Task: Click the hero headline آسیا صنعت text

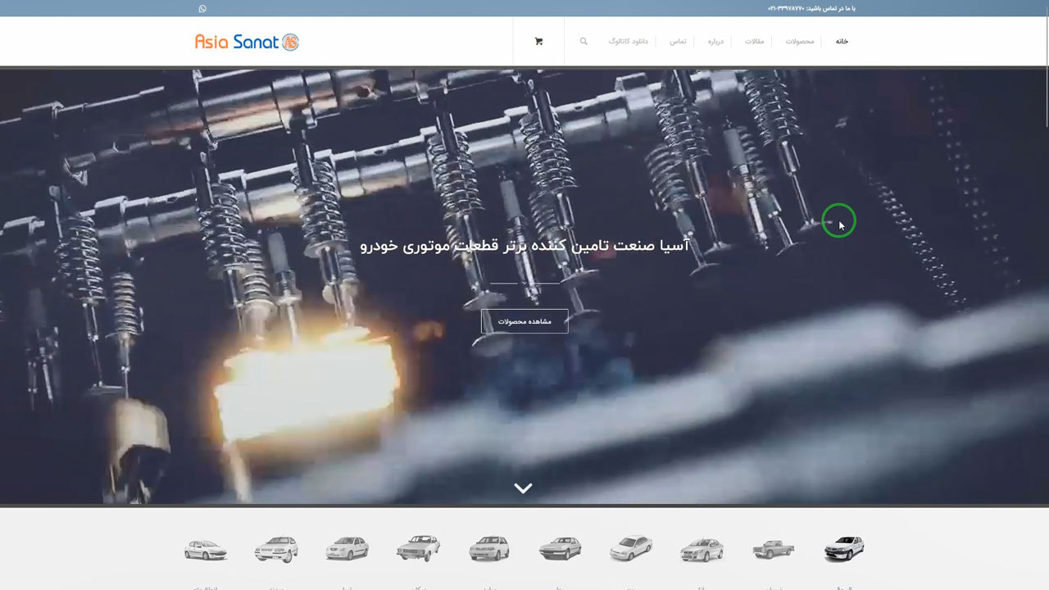Action: (x=524, y=245)
